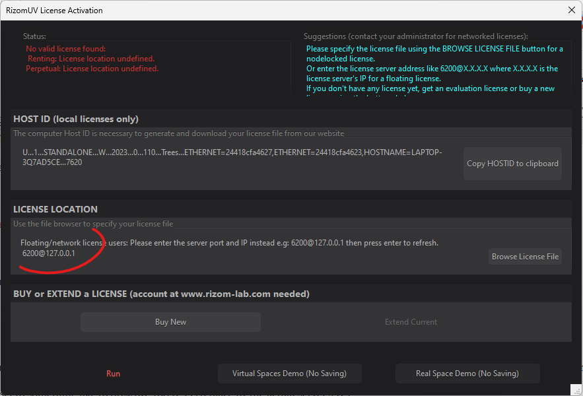Image resolution: width=583 pixels, height=396 pixels.
Task: Click 'Use the file browser' hint text
Action: tap(93, 224)
